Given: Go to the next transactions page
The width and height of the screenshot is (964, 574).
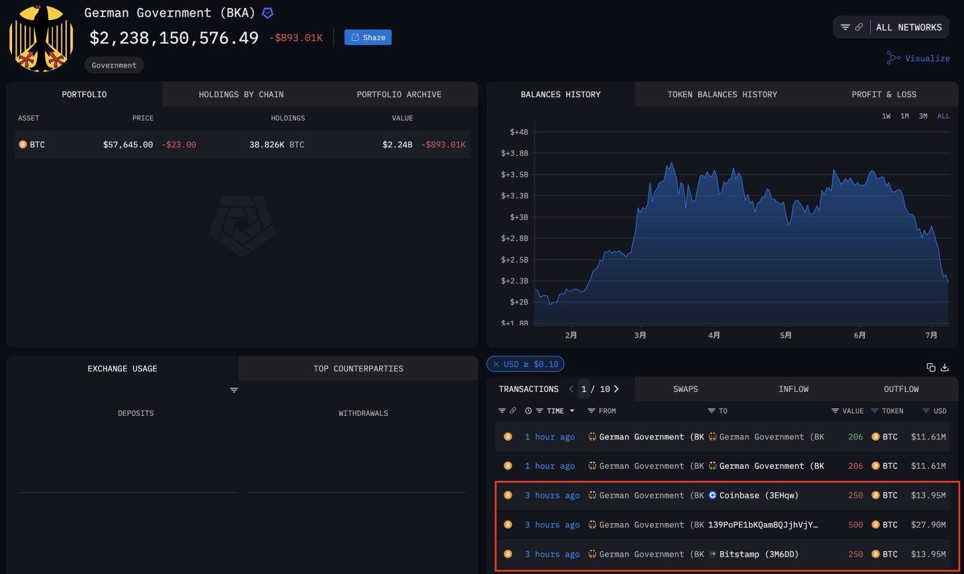Looking at the screenshot, I should click(x=616, y=389).
